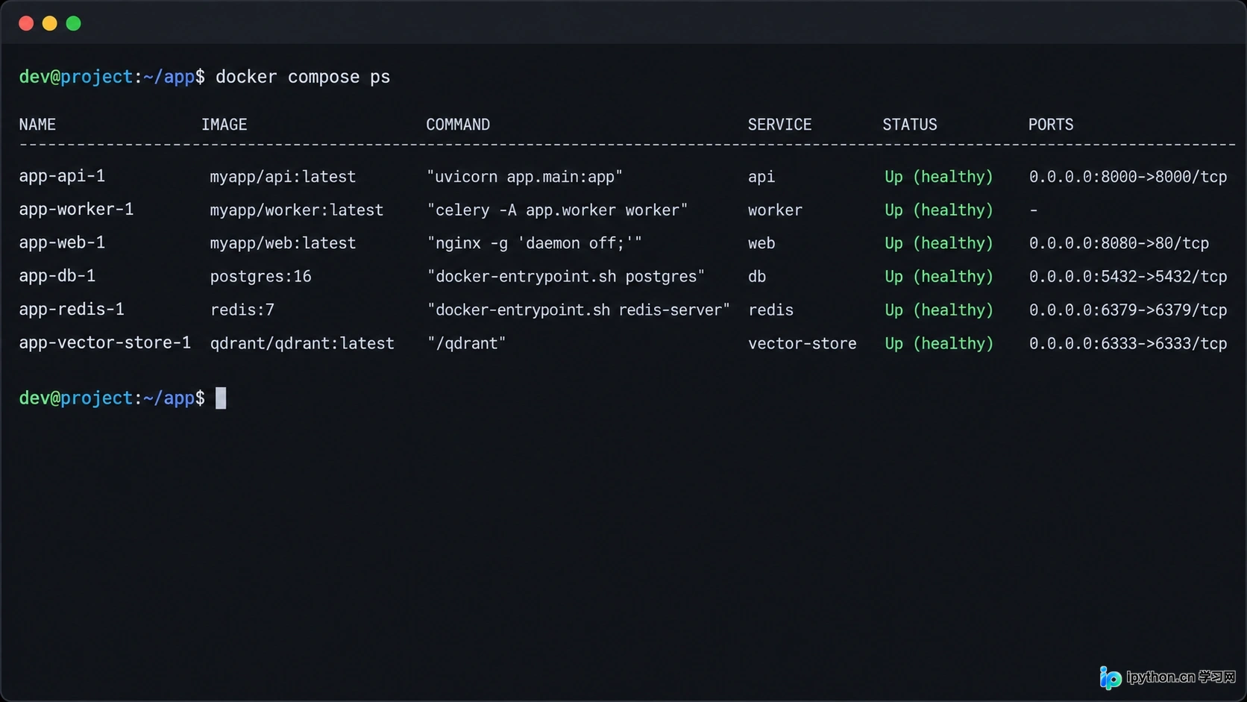Click the SERVICE column header
1247x702 pixels.
coord(780,125)
